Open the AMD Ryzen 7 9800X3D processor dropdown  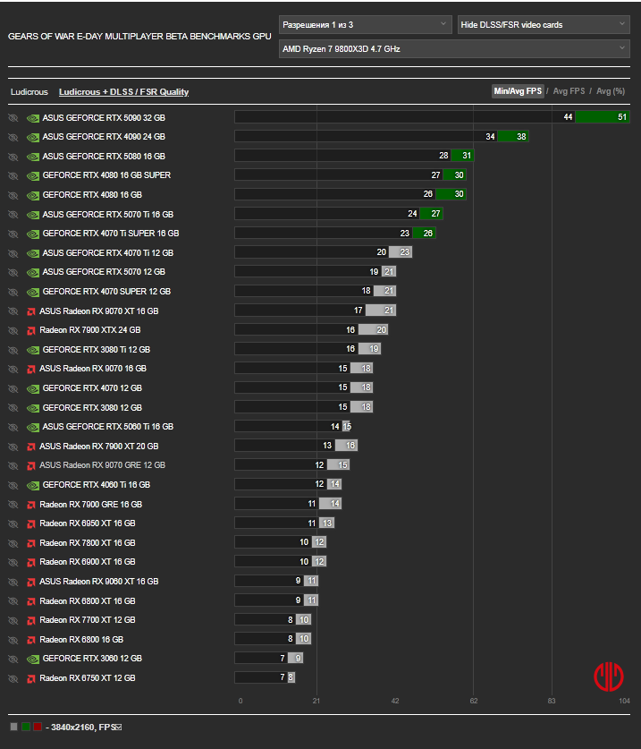[454, 48]
